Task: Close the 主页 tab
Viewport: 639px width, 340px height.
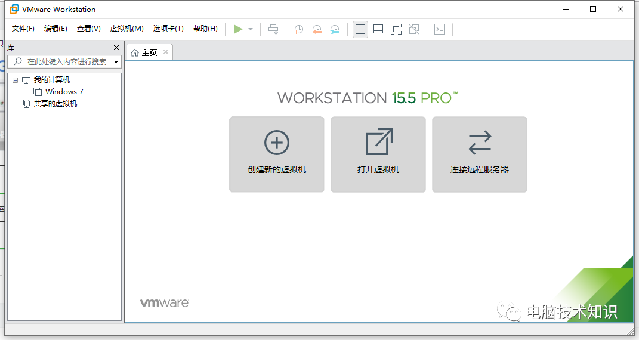Action: click(x=166, y=52)
